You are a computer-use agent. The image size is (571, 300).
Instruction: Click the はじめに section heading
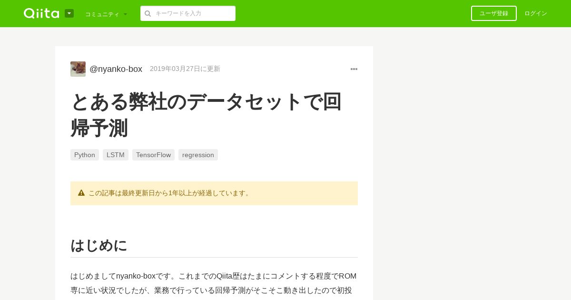pos(99,245)
